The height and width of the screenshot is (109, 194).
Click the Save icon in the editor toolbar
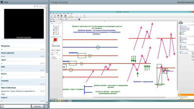click(x=58, y=16)
